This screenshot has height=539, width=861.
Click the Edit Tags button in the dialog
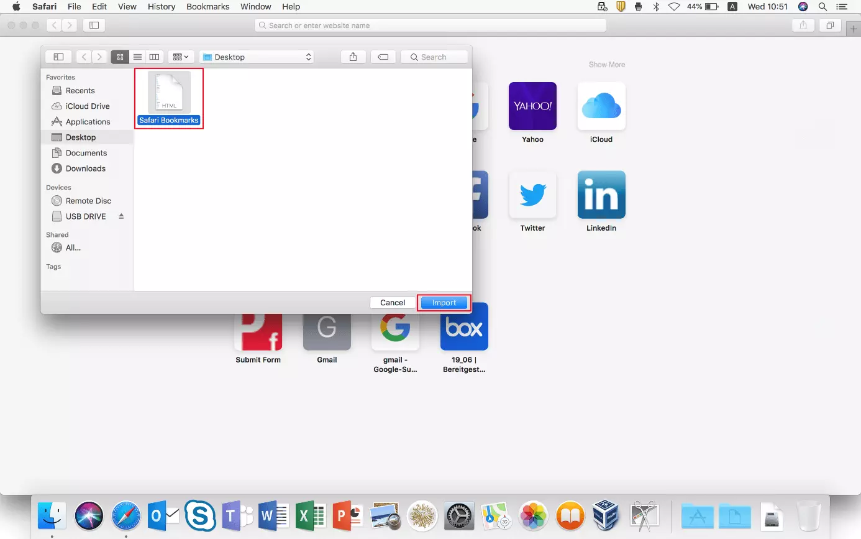pos(383,57)
